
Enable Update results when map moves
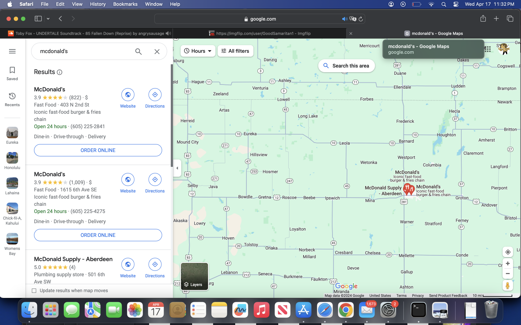[34, 291]
